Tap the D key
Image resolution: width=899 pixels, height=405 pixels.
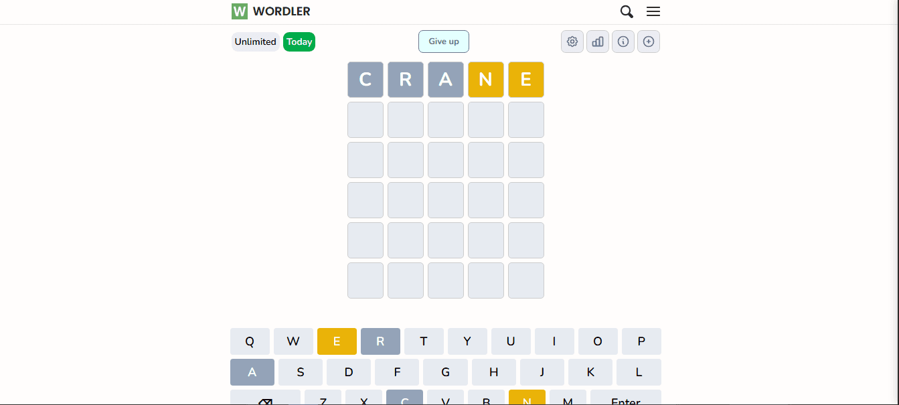pyautogui.click(x=349, y=372)
